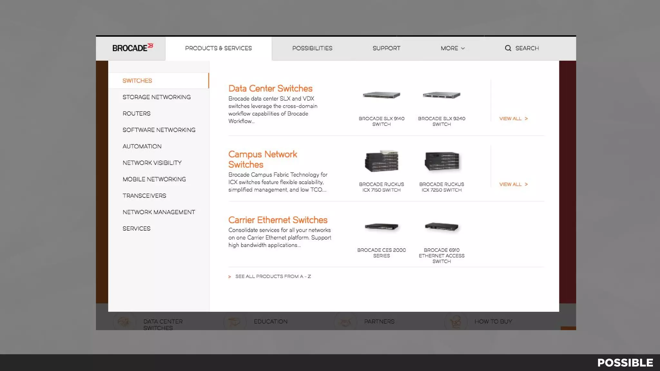Screen dimensions: 660x371
Task: Click the Brocade logo
Action: [132, 48]
